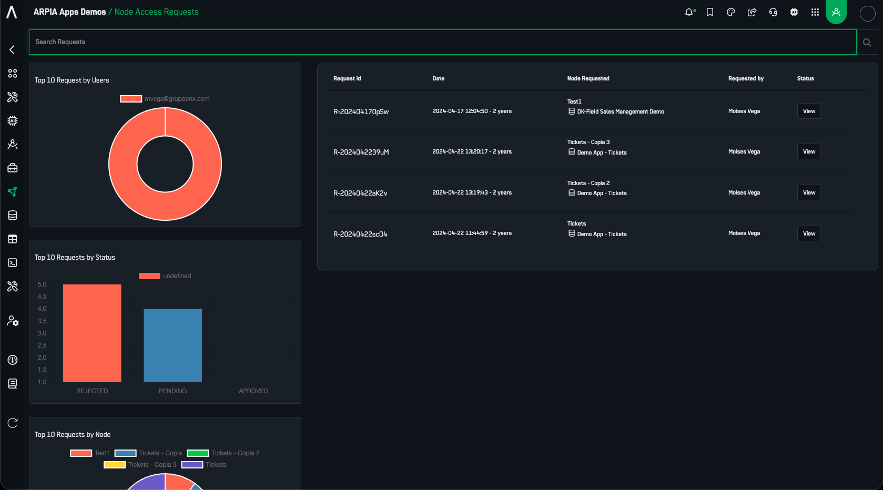The width and height of the screenshot is (883, 490).
Task: Open the terminal console icon in the sidebar
Action: point(13,263)
